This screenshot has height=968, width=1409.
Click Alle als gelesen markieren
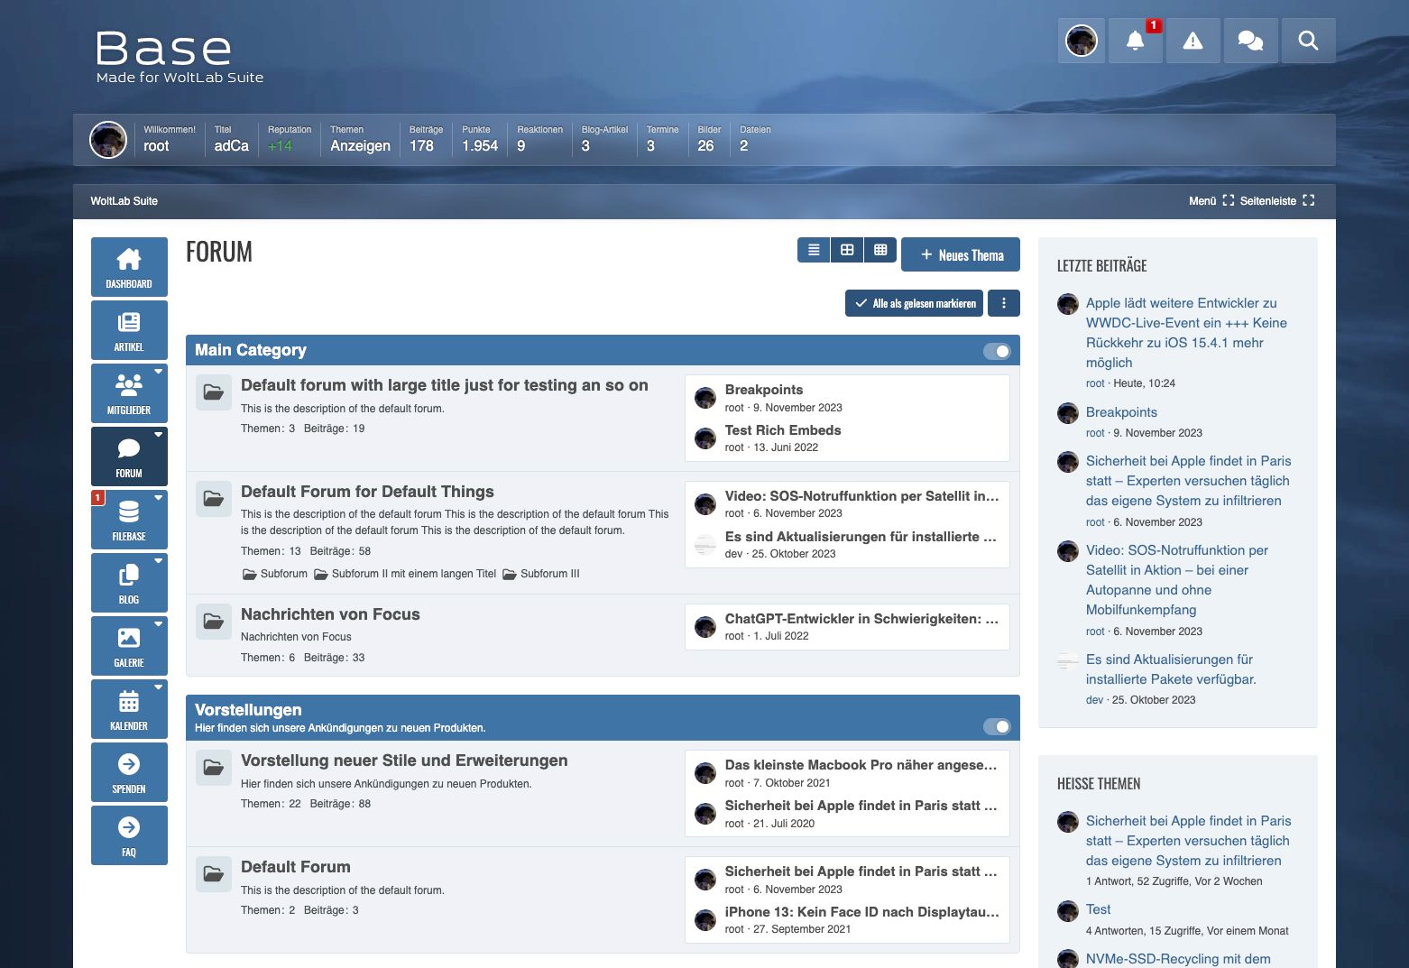915,303
